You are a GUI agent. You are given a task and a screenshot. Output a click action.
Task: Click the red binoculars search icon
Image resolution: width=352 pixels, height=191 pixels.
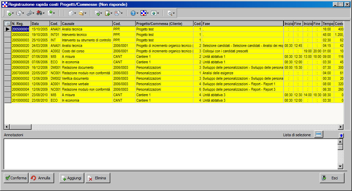[x=39, y=13]
